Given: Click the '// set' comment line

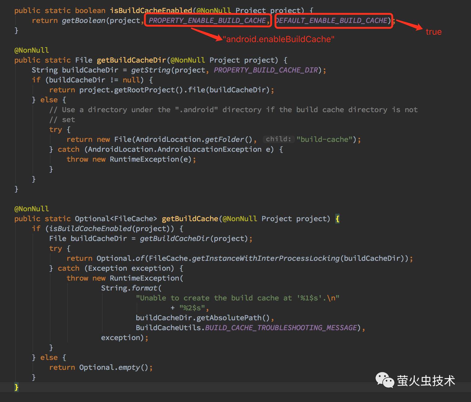Looking at the screenshot, I should (62, 120).
